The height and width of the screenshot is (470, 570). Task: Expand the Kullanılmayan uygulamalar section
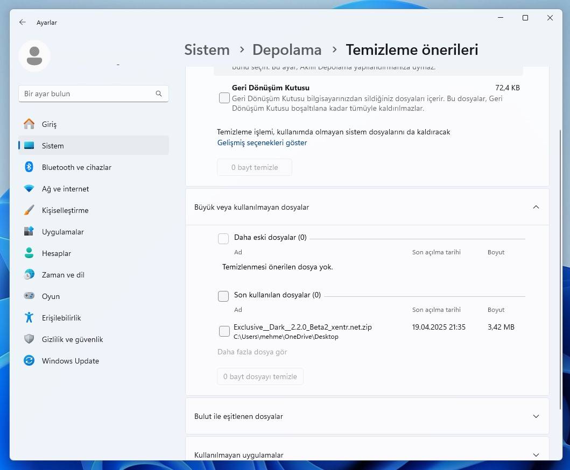coord(536,455)
